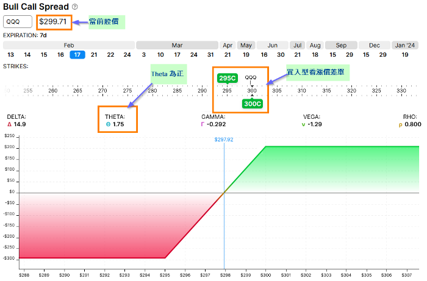Open the help icon beside Bull Call Spread
Viewport: 427px width, 281px height.
pos(75,7)
